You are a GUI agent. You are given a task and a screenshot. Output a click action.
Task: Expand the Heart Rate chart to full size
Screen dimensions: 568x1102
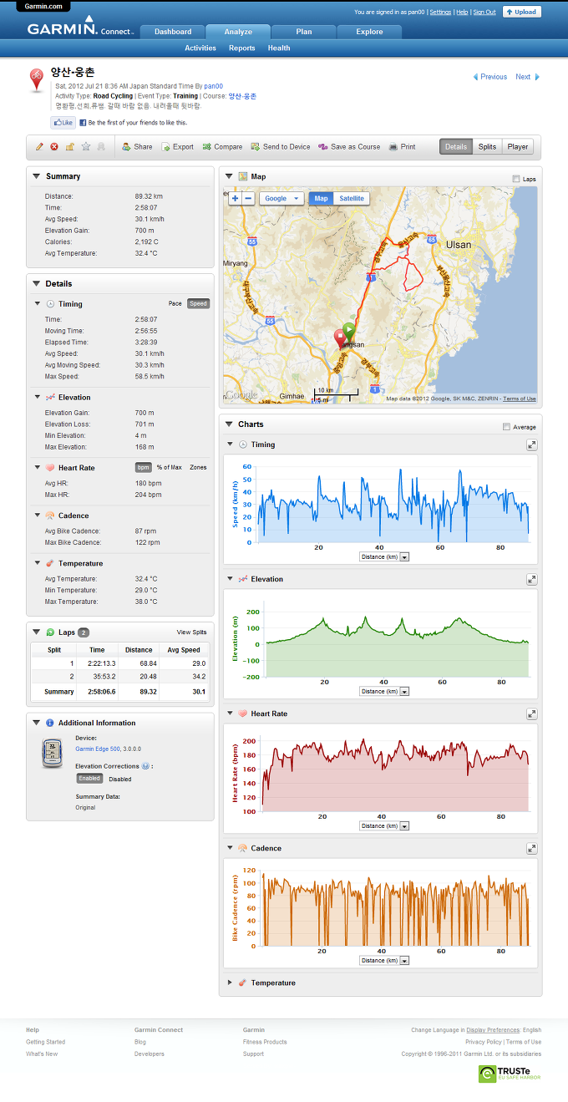click(x=531, y=714)
